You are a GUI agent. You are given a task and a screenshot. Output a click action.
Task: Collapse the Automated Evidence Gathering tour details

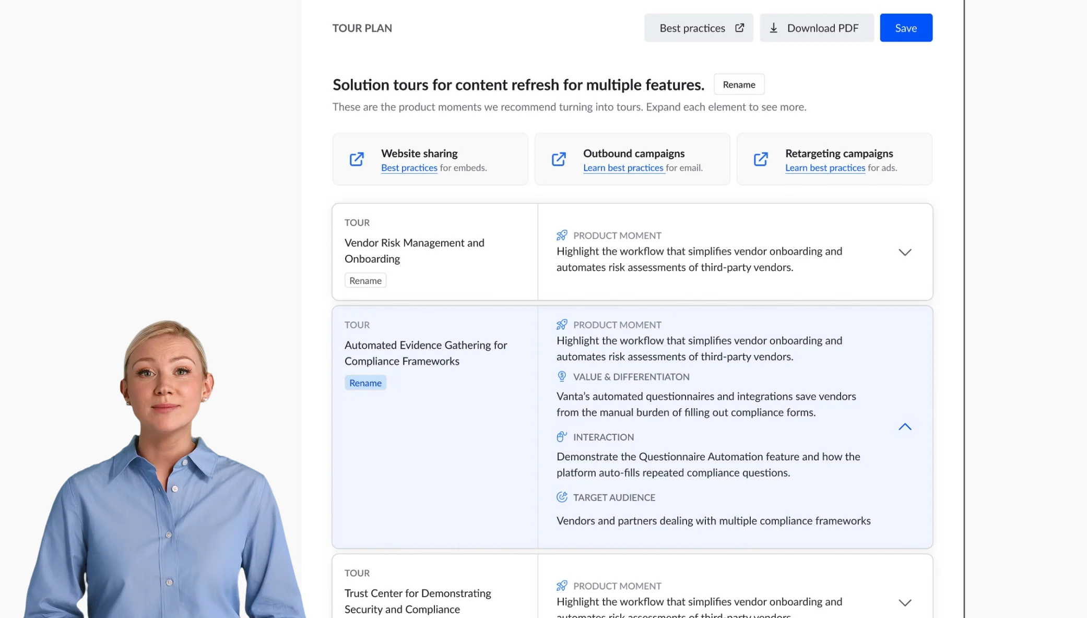pos(905,427)
